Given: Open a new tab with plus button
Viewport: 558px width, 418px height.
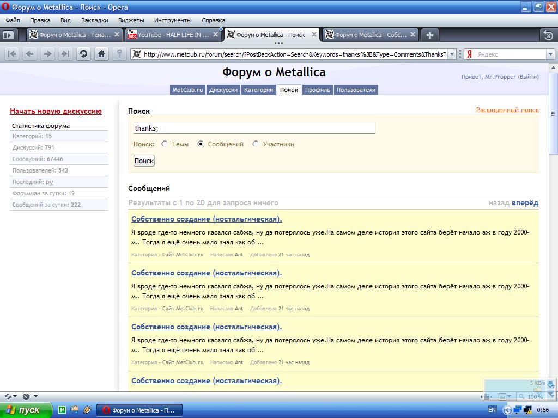Looking at the screenshot, I should [430, 35].
